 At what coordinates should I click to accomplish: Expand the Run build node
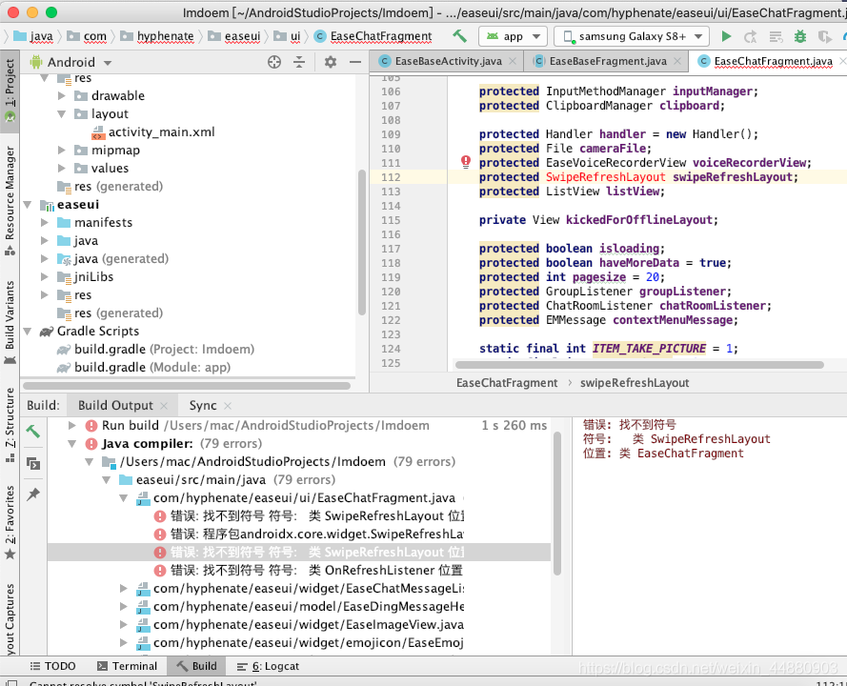[71, 426]
